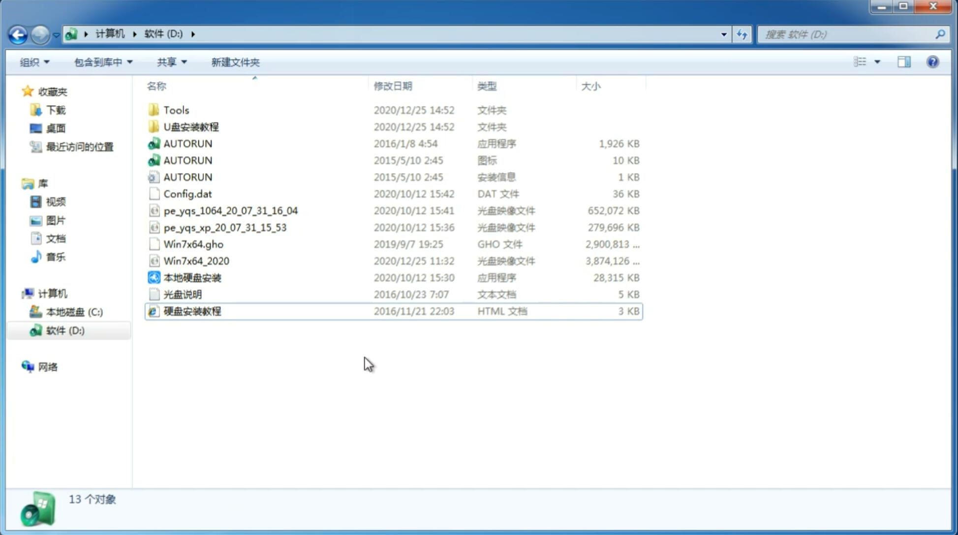Open 光盘说明 text document
This screenshot has width=958, height=535.
(182, 294)
